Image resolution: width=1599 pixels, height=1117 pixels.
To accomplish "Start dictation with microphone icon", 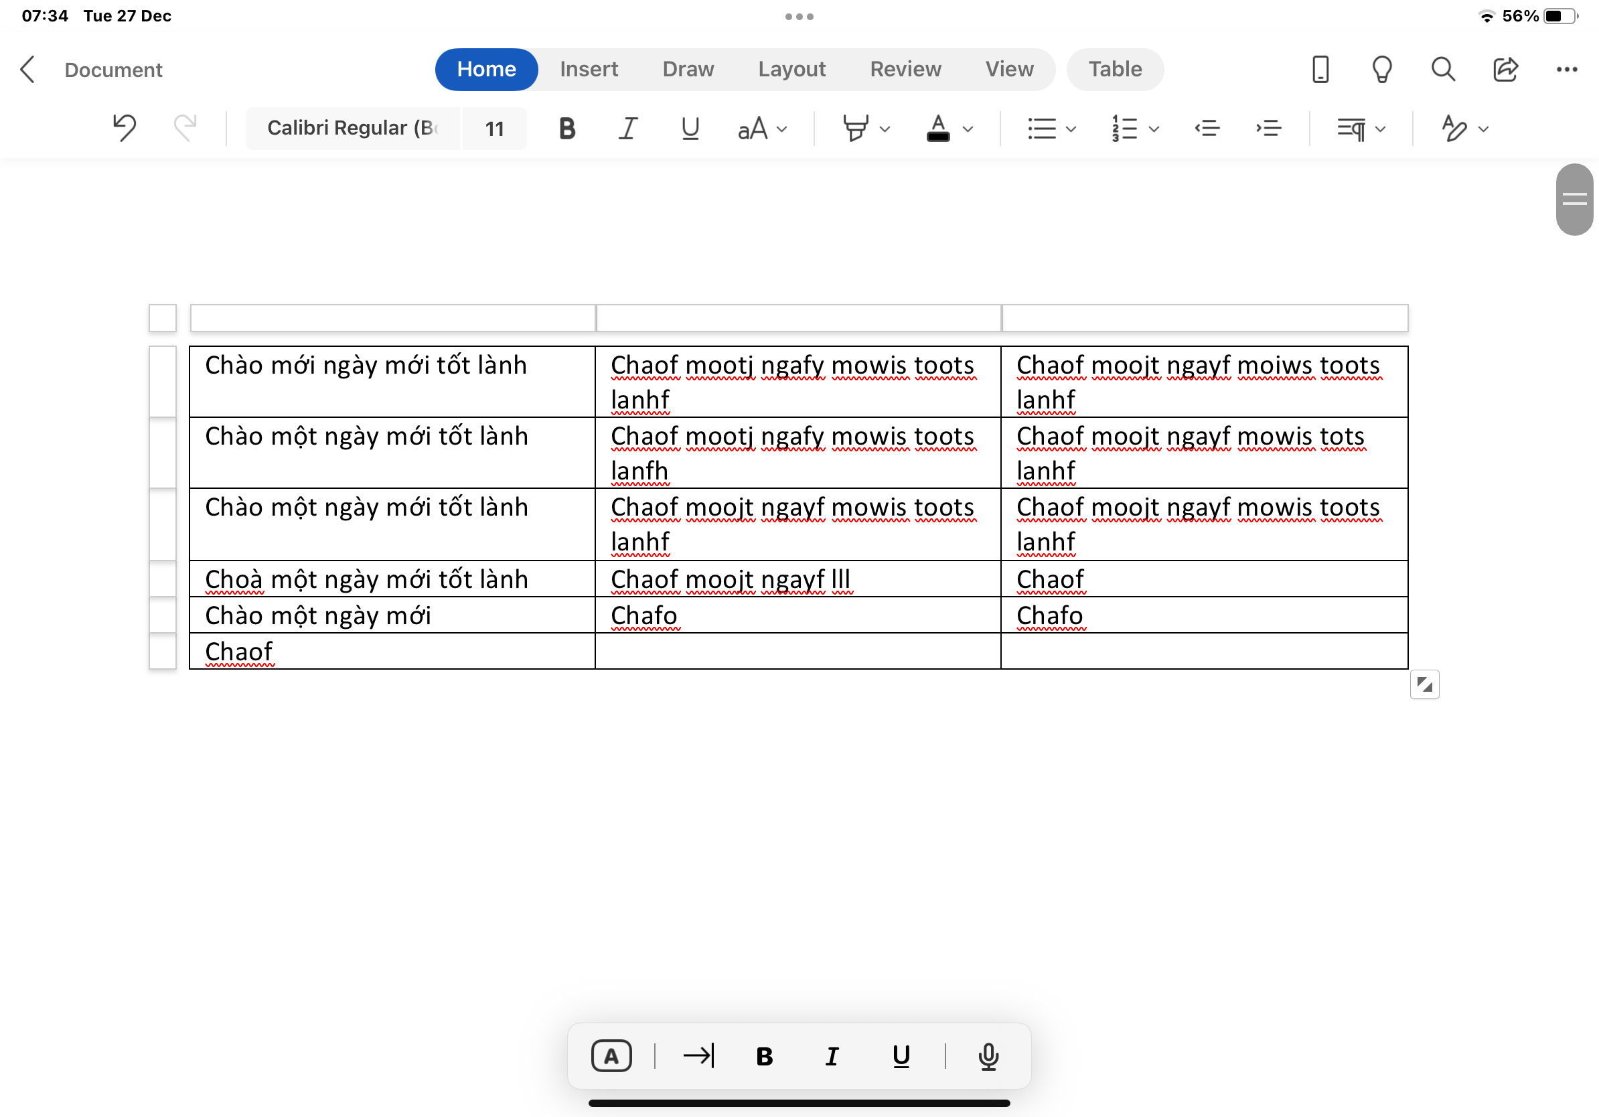I will [988, 1055].
